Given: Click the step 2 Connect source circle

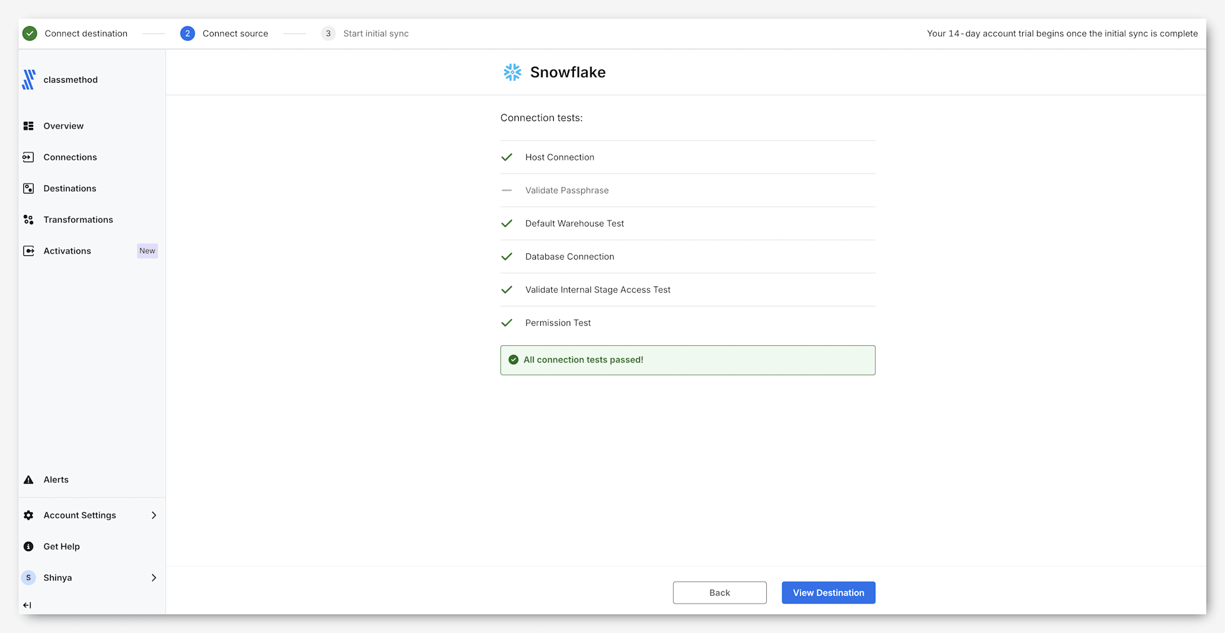Looking at the screenshot, I should (187, 34).
